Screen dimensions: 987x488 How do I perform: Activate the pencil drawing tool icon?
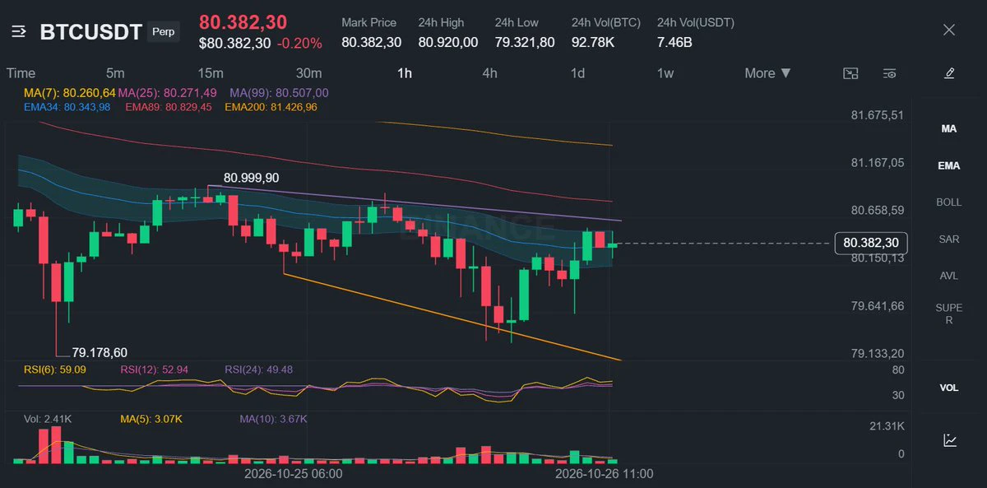(949, 73)
